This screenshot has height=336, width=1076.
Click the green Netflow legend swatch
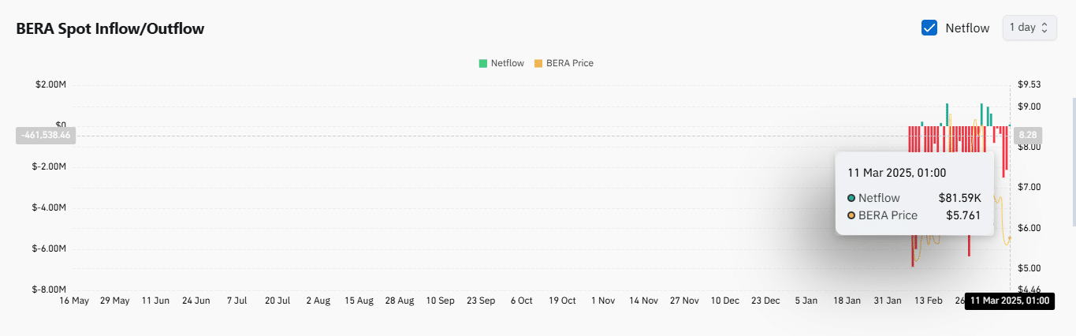(x=482, y=63)
